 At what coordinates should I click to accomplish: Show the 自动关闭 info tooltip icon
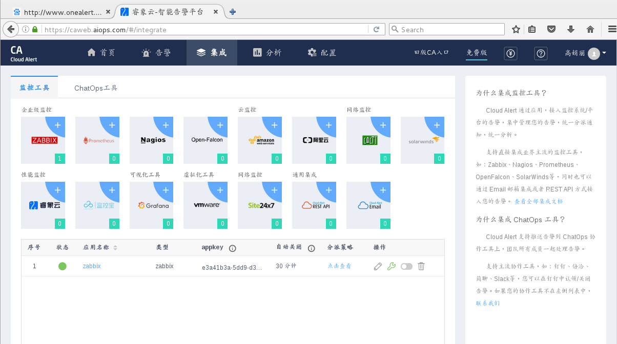311,248
